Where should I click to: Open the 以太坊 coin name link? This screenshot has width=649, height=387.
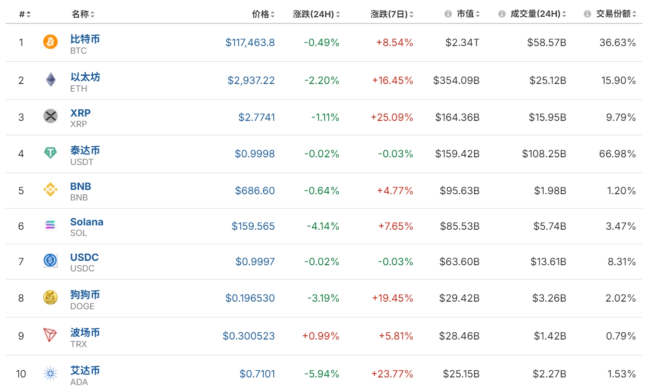tap(85, 77)
